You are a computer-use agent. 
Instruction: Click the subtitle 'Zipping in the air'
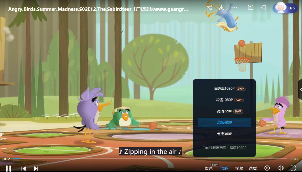point(150,152)
